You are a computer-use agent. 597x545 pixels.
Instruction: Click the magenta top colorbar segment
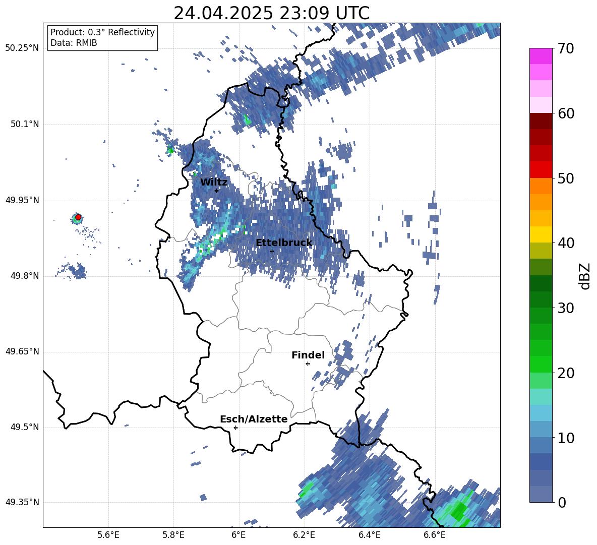[541, 56]
